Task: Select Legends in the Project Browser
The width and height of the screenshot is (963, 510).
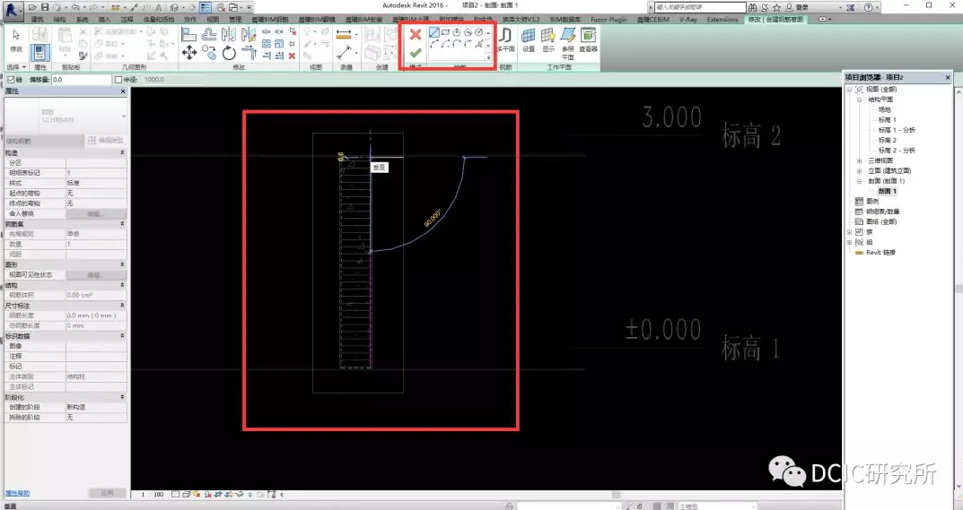Action: point(872,202)
